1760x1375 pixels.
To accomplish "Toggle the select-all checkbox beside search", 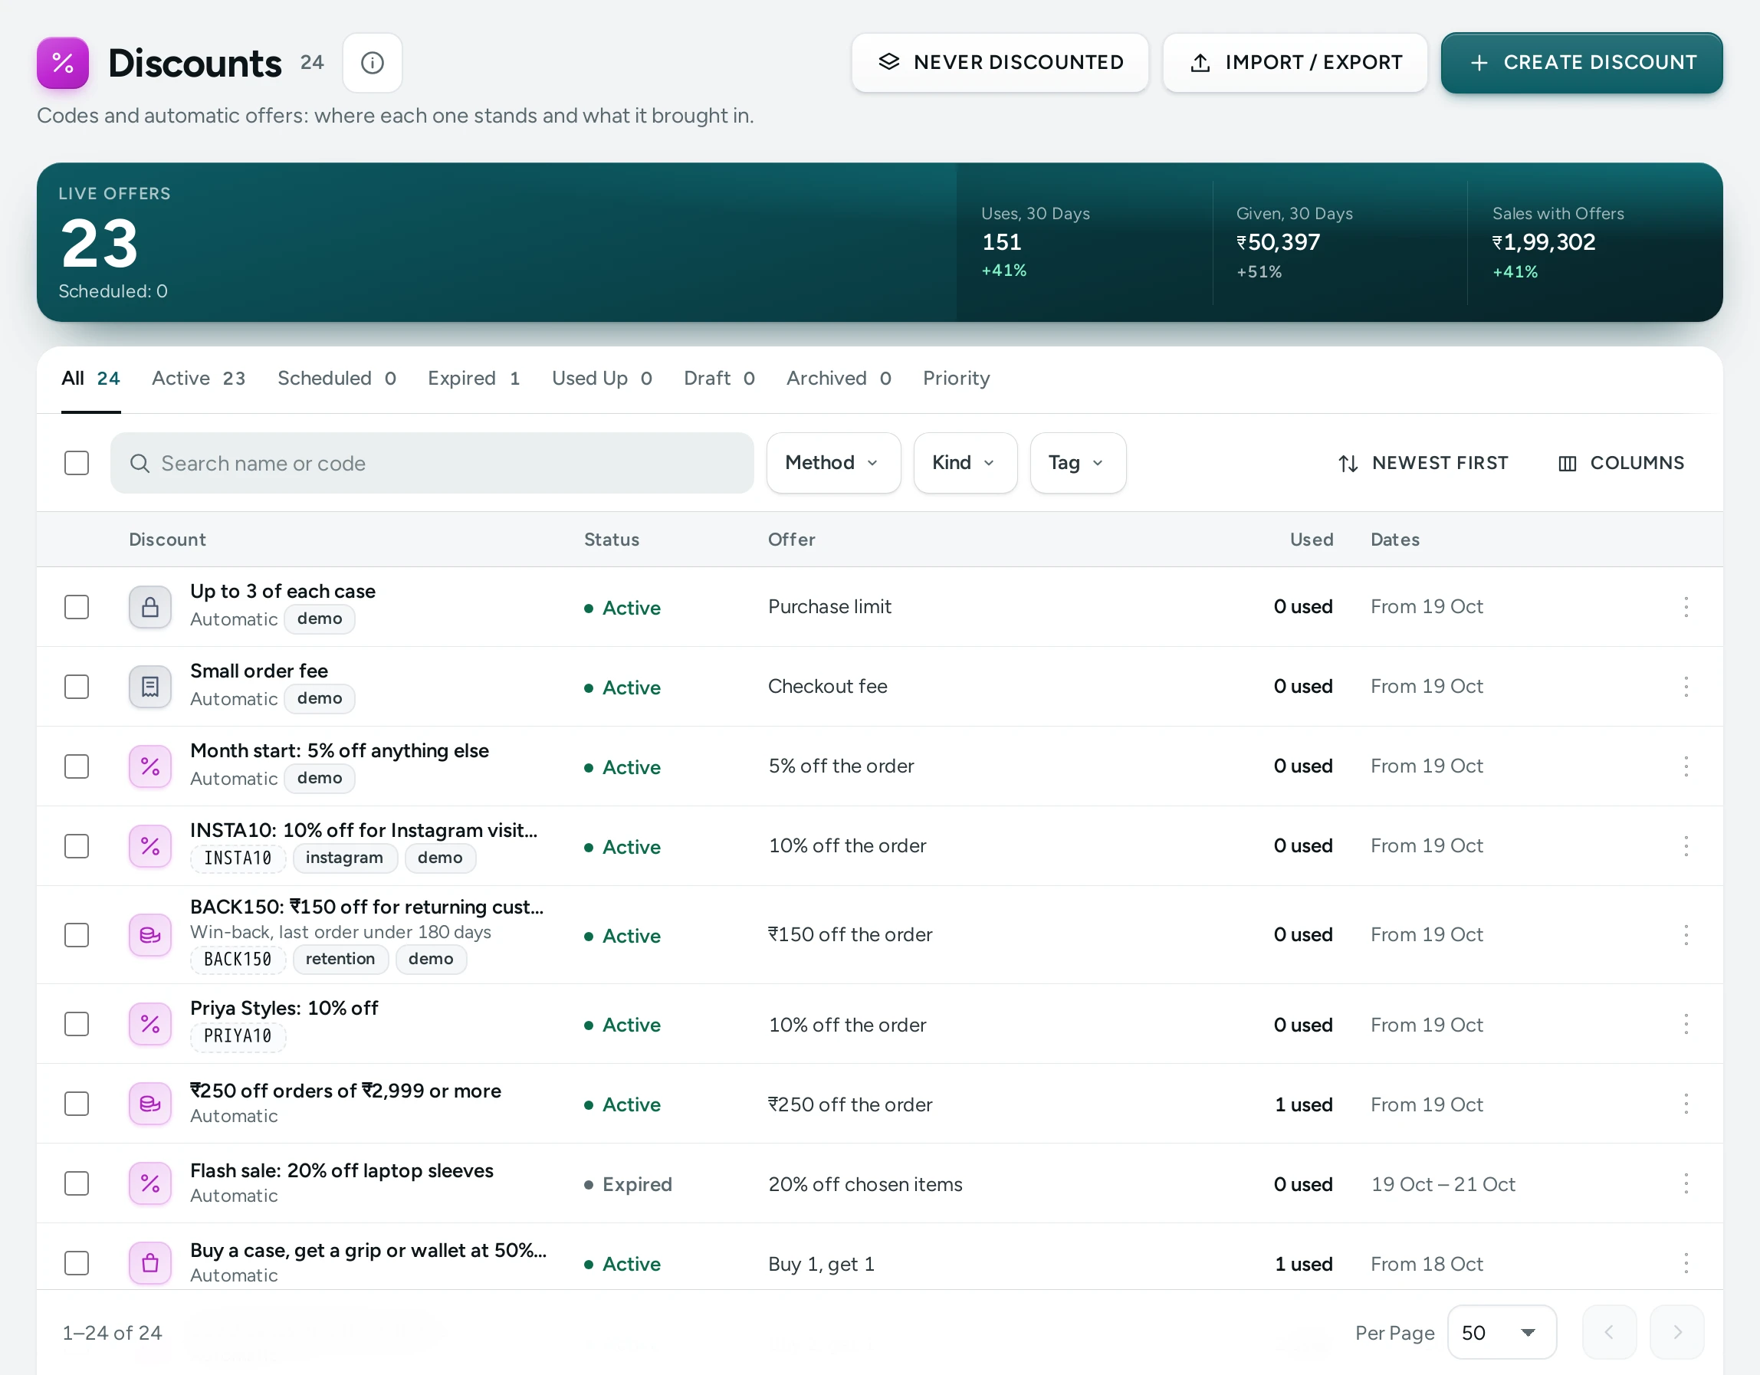I will click(x=77, y=463).
